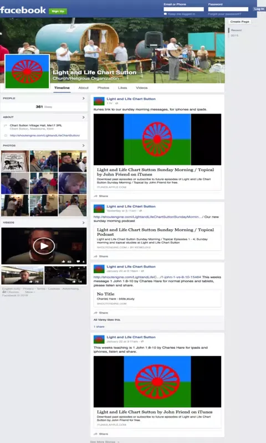Open the Light and Life Chart Sutton by John Friend on iTunes title

point(155,412)
